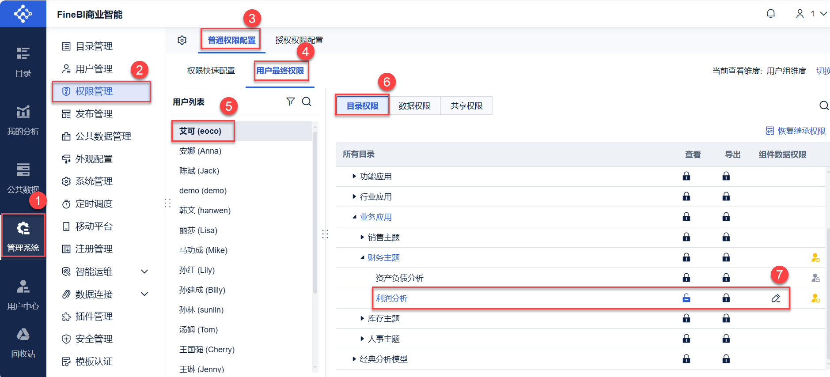Expand the 人事主题 folder
This screenshot has height=377, width=830.
point(362,339)
